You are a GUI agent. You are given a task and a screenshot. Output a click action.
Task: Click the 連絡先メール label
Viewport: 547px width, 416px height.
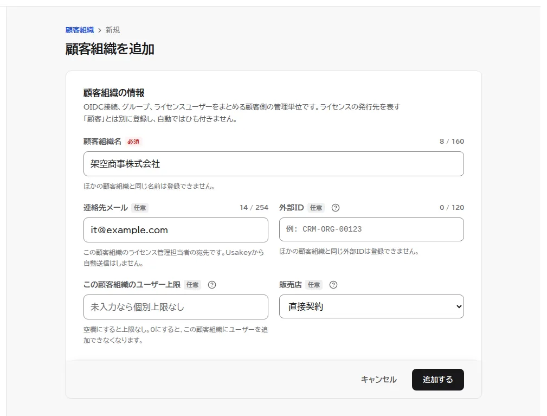click(x=106, y=208)
